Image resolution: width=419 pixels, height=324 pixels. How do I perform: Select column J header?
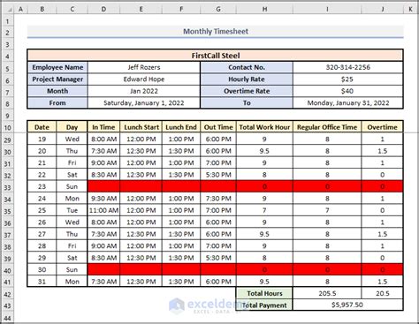click(x=382, y=10)
